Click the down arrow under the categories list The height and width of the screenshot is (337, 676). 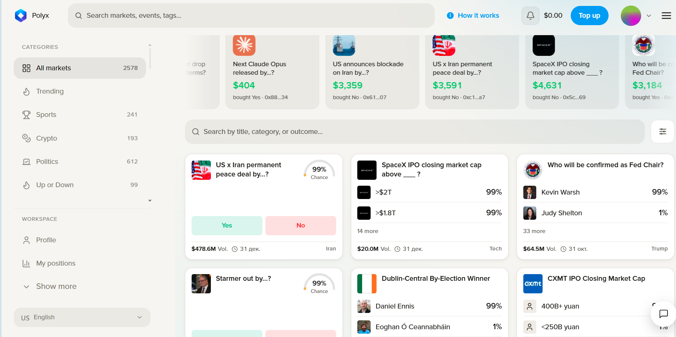click(x=150, y=200)
